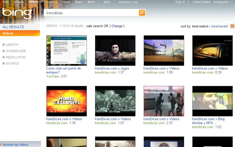Click 'KeroDicas.com » Blog Archive » NFS' title
This screenshot has height=147, width=235.
click(208, 121)
